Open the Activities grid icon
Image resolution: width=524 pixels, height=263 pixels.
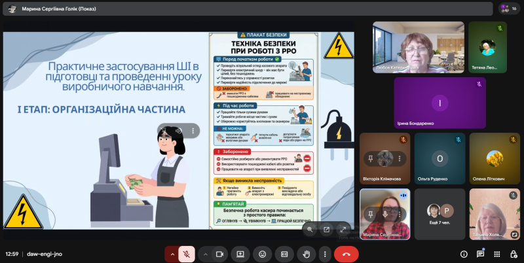tap(497, 254)
